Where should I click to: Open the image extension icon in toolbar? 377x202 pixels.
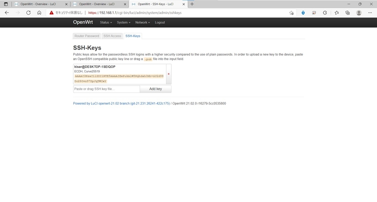pos(314,13)
